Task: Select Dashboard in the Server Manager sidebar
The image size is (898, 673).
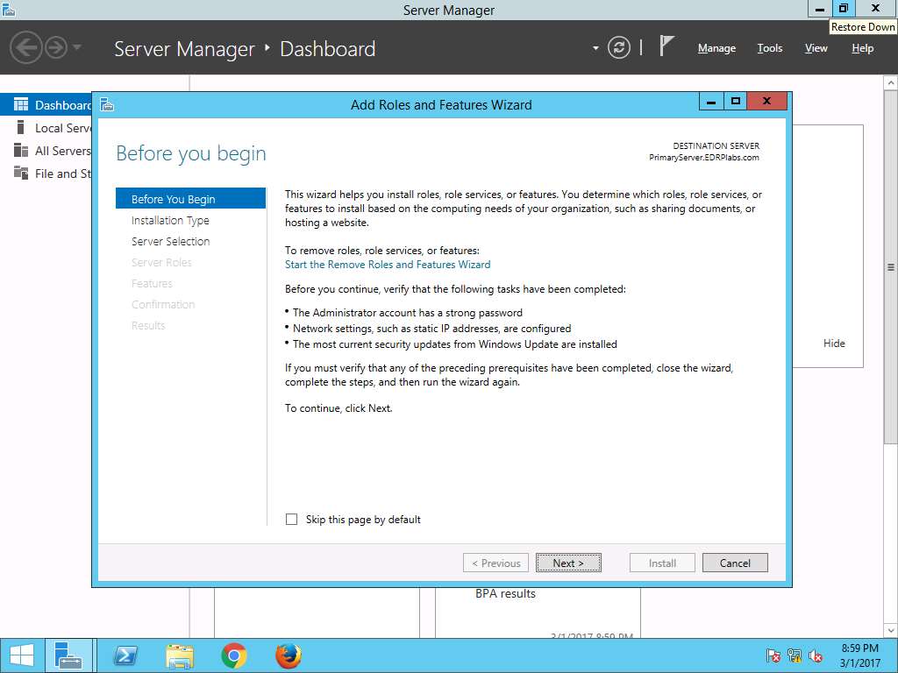Action: tap(46, 105)
